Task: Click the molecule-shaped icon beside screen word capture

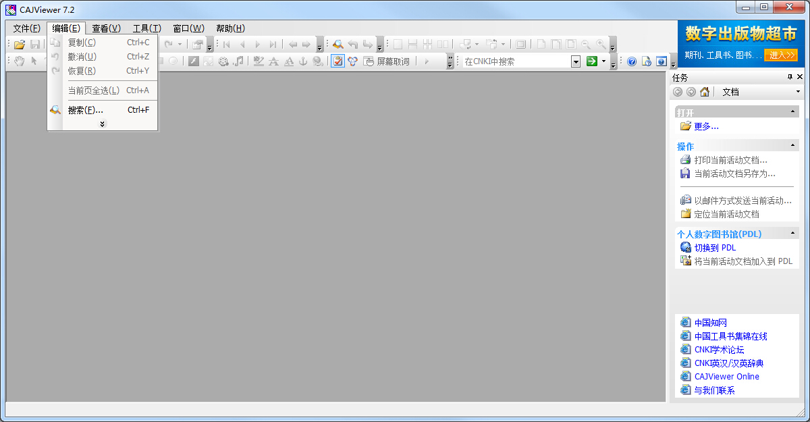Action: 352,61
